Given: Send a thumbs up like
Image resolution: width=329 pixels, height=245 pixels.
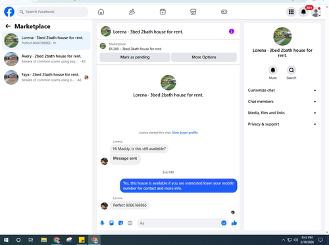Looking at the screenshot, I should (x=234, y=223).
